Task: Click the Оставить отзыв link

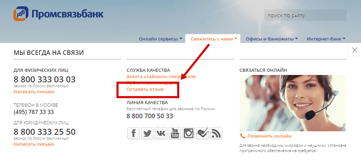Action: (145, 89)
